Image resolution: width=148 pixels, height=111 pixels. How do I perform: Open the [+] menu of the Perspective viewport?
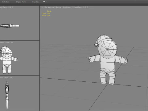click(x=43, y=7)
